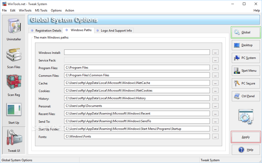Screen dimensions: 262x163
Task: Click the Cookies path field
Action: click(x=137, y=91)
